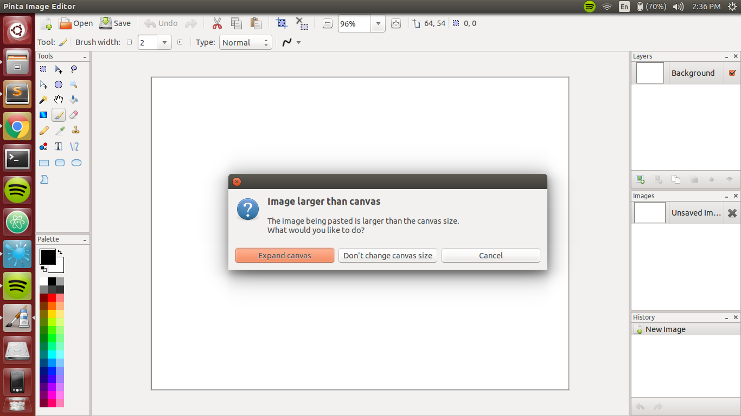The width and height of the screenshot is (741, 416).
Task: Click the Crop to Selection icon
Action: pyautogui.click(x=282, y=23)
